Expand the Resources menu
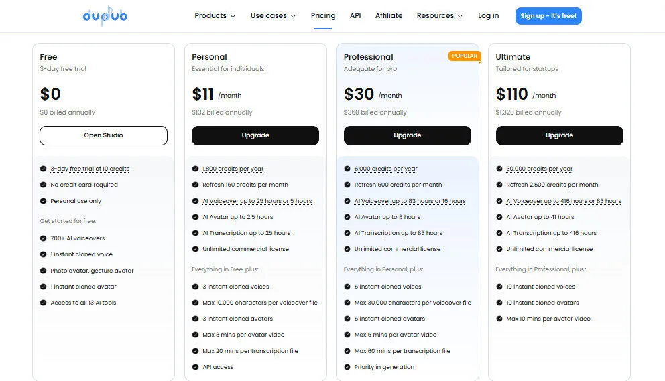Viewport: 665px width, 381px height. [439, 16]
